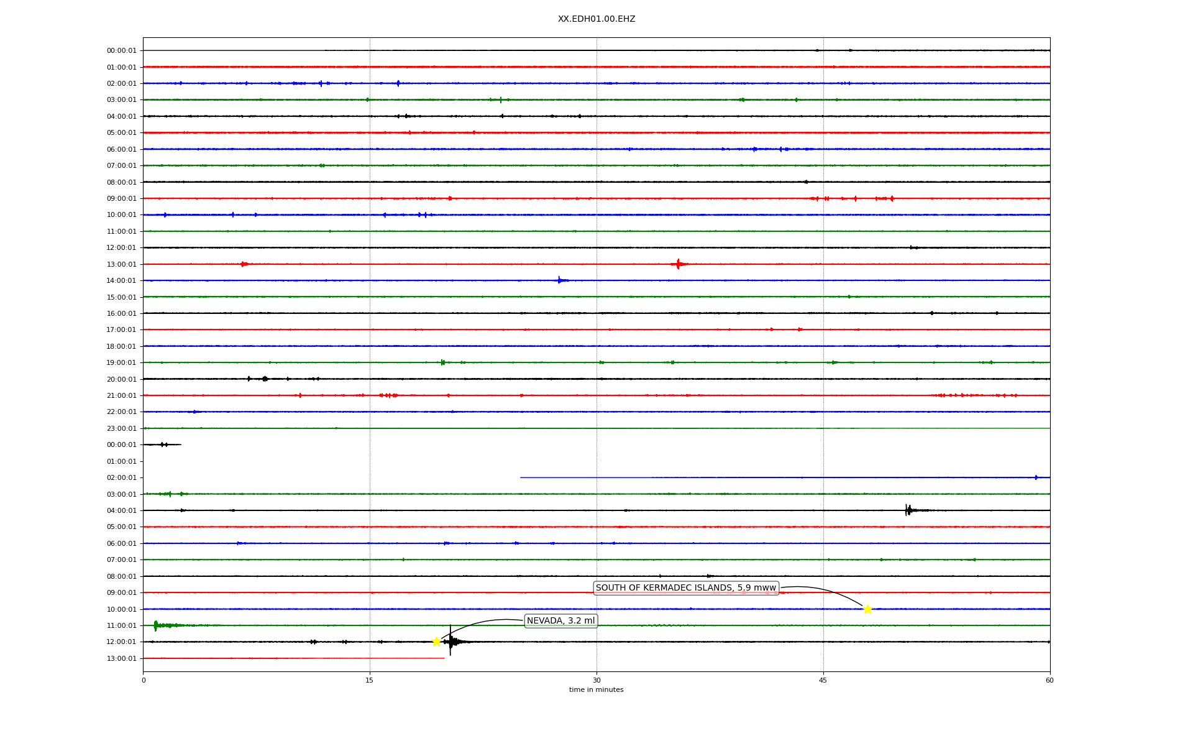This screenshot has width=1193, height=746.
Task: Click the seismic burst on the second 04:00:01 trace
Action: coord(908,510)
